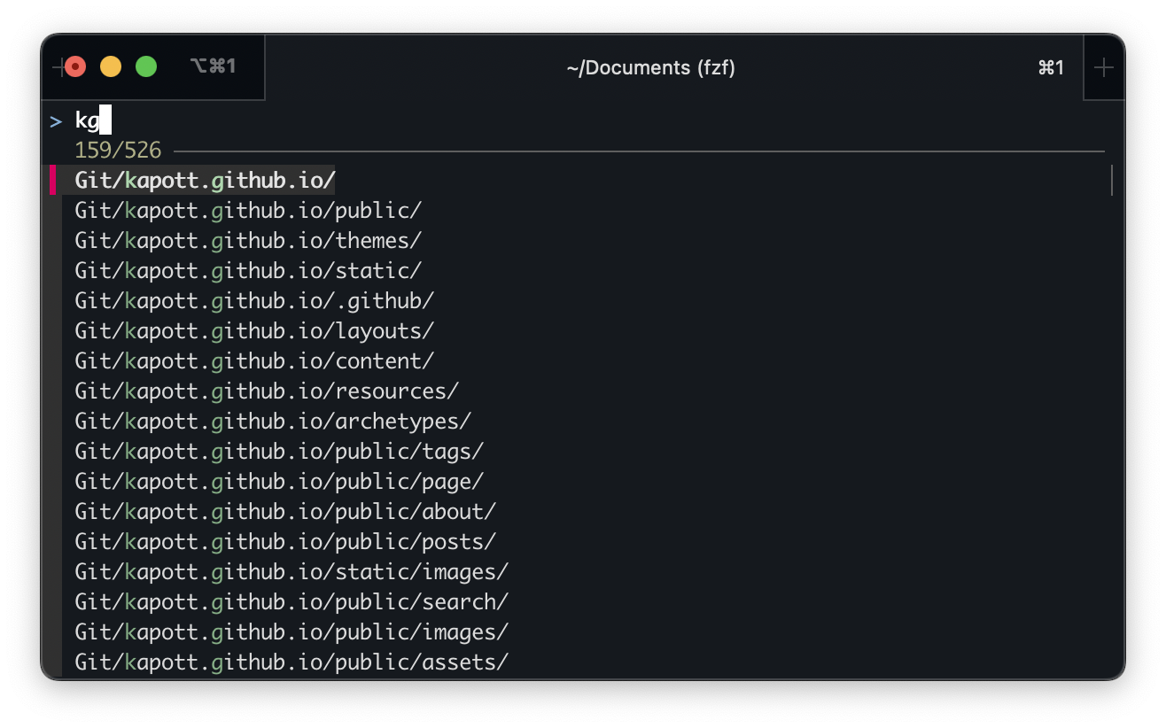Select the ~/Documents (fzf) tab
Viewport: 1166px width, 728px height.
pyautogui.click(x=650, y=67)
